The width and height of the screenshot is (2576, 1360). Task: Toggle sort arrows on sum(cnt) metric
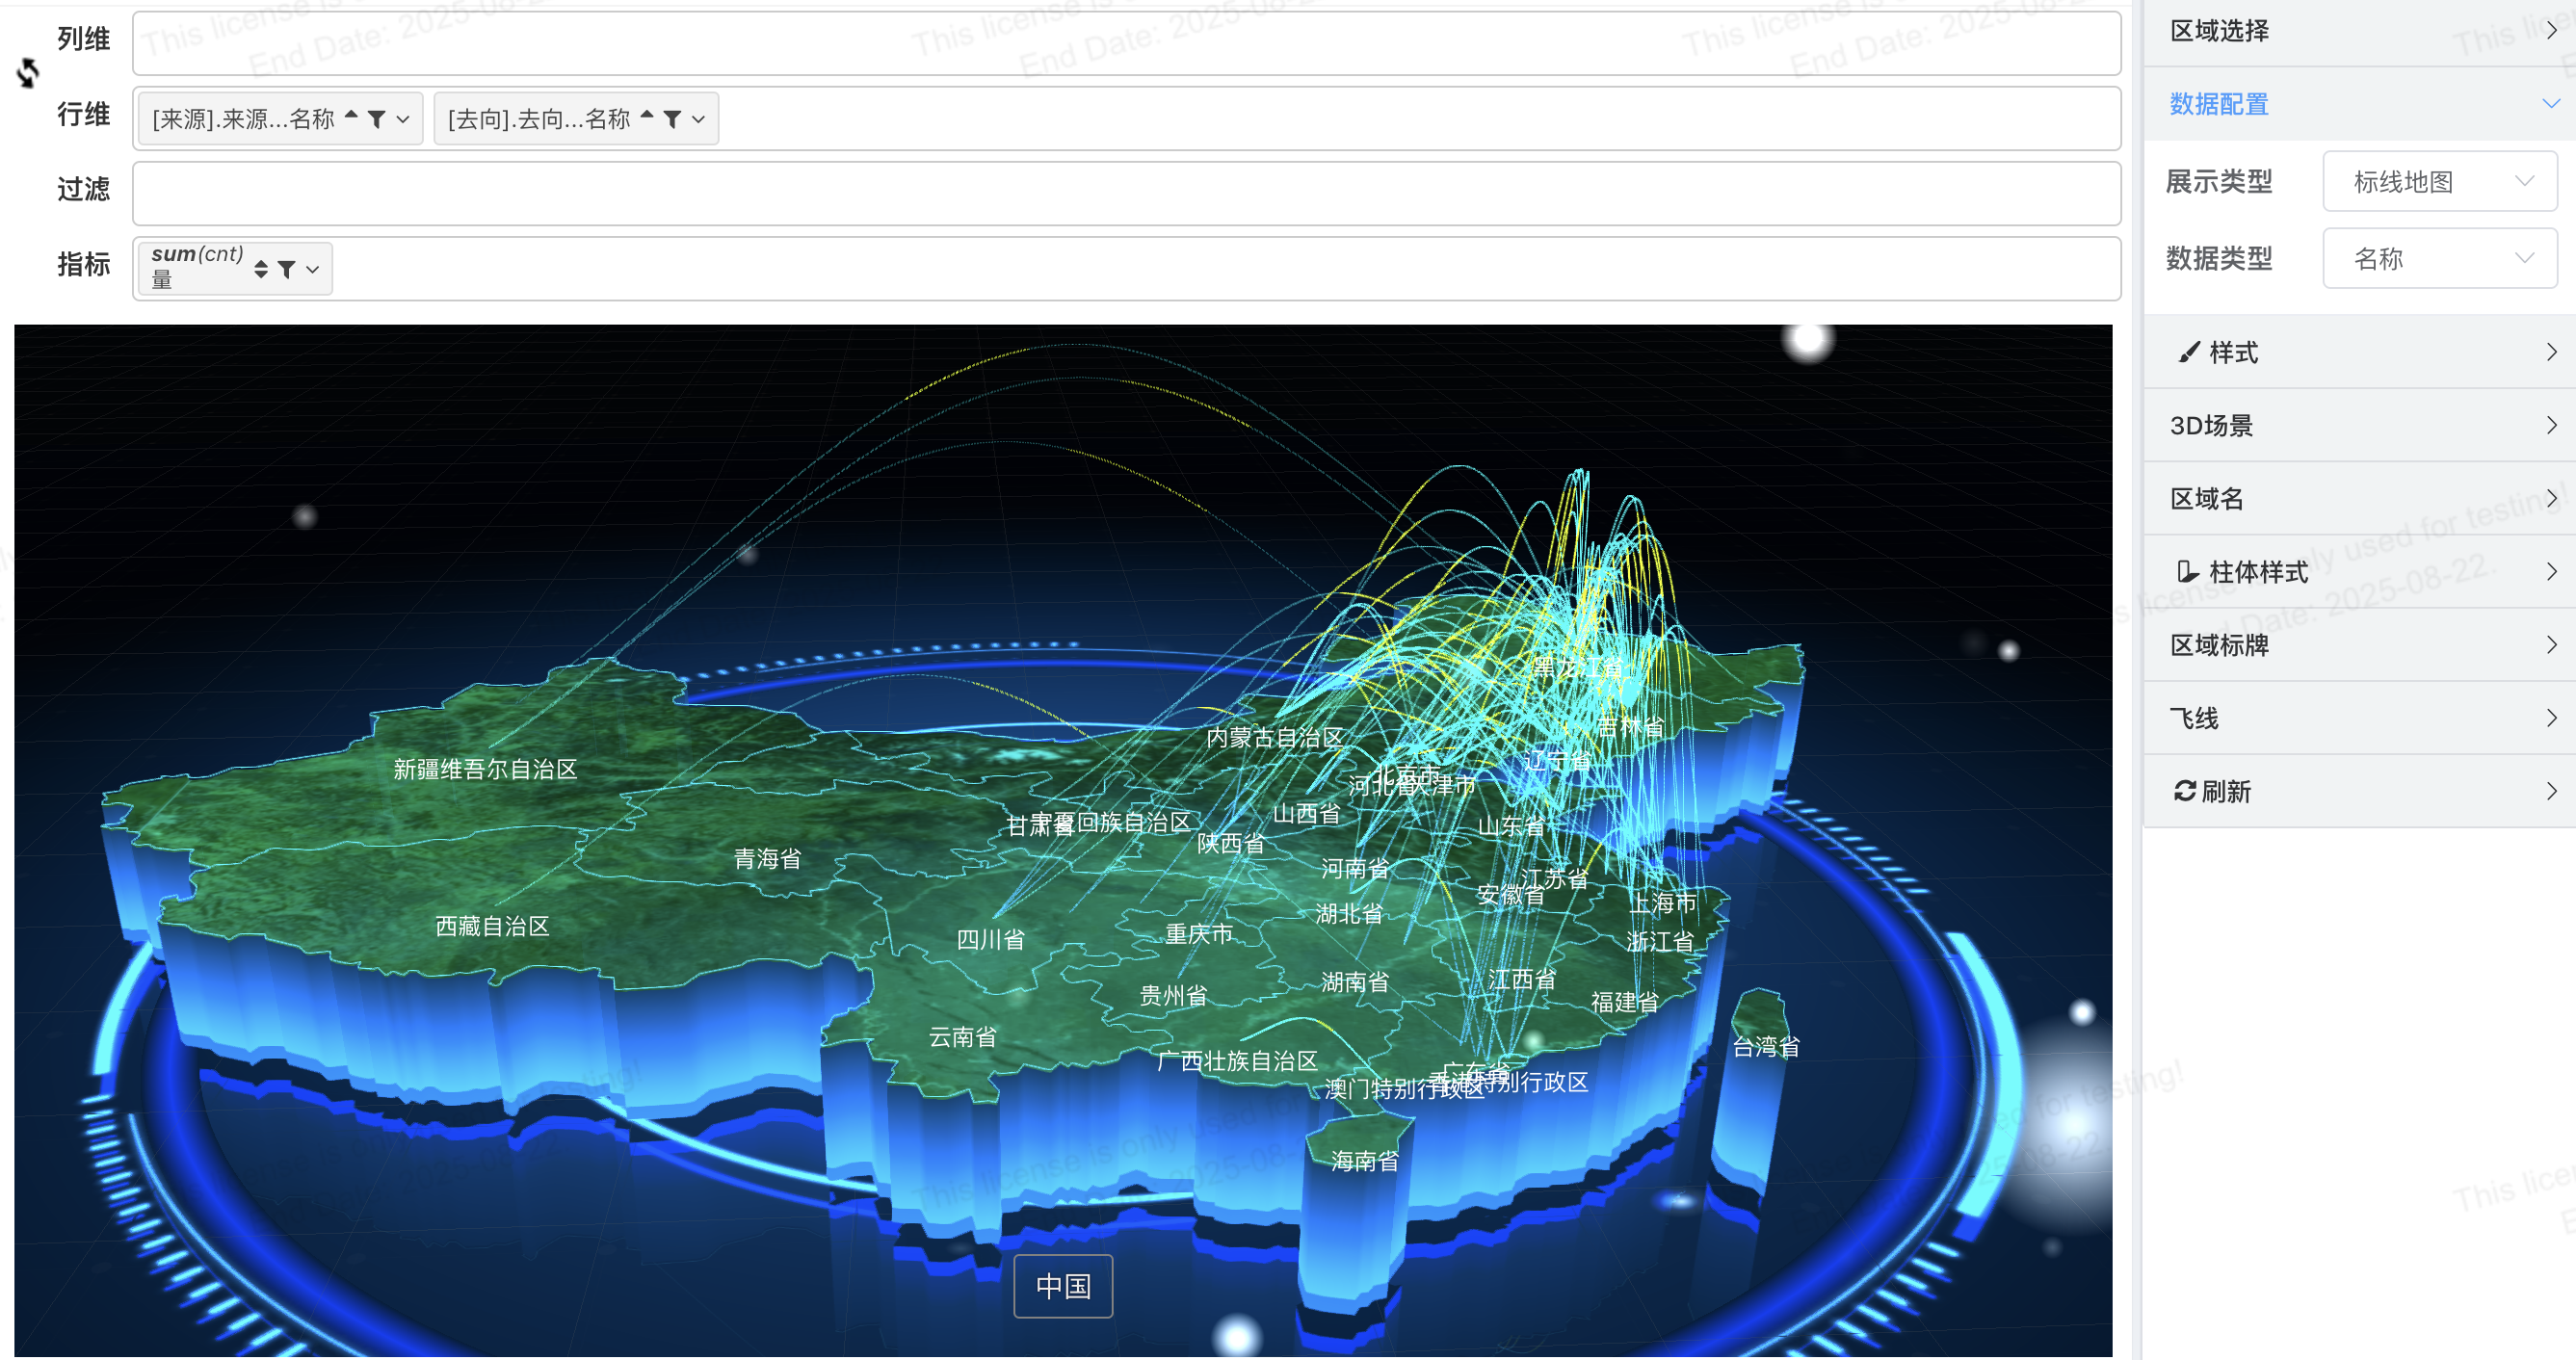pyautogui.click(x=261, y=269)
